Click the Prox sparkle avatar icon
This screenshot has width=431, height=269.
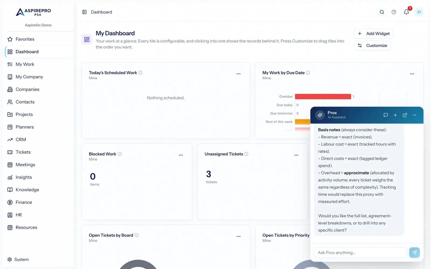point(320,115)
